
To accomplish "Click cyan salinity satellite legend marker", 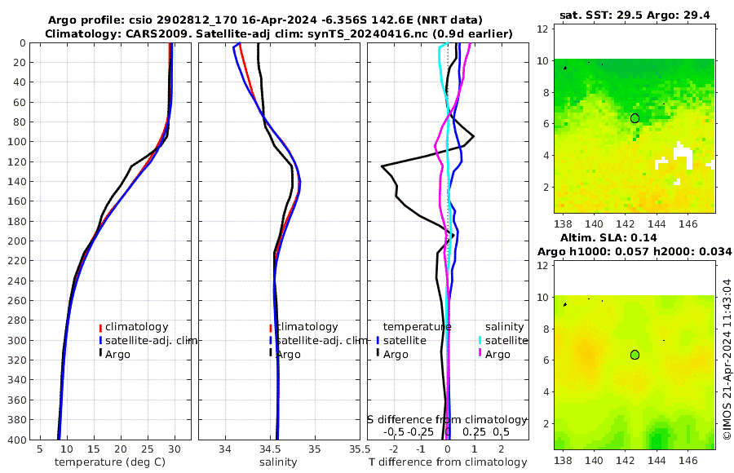I will point(480,341).
